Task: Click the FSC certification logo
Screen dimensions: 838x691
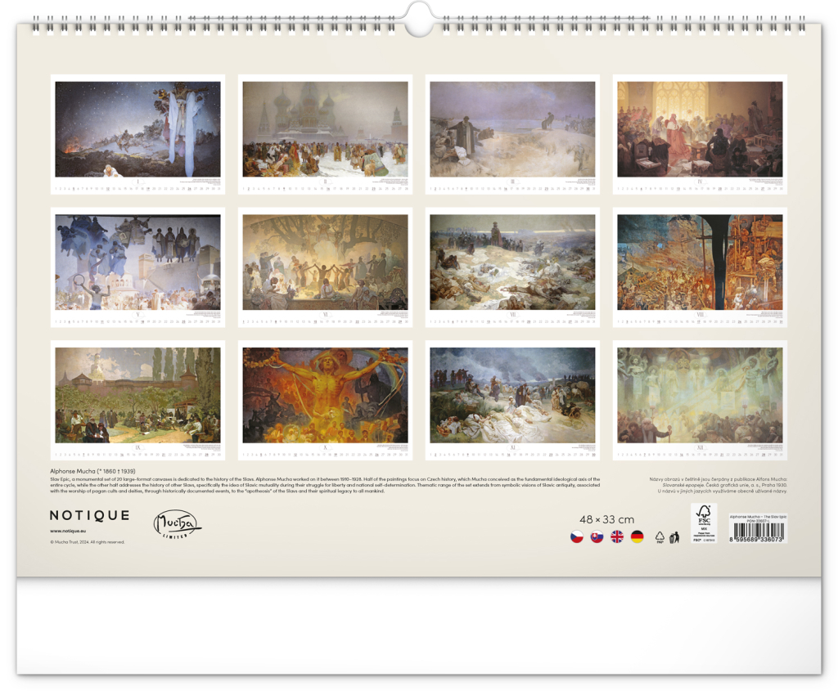Action: pyautogui.click(x=704, y=523)
